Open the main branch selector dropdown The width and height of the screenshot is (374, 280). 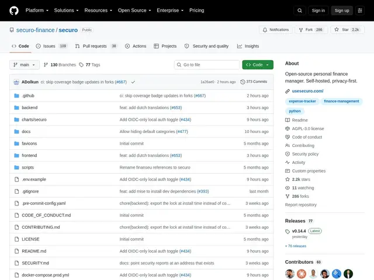click(x=25, y=65)
